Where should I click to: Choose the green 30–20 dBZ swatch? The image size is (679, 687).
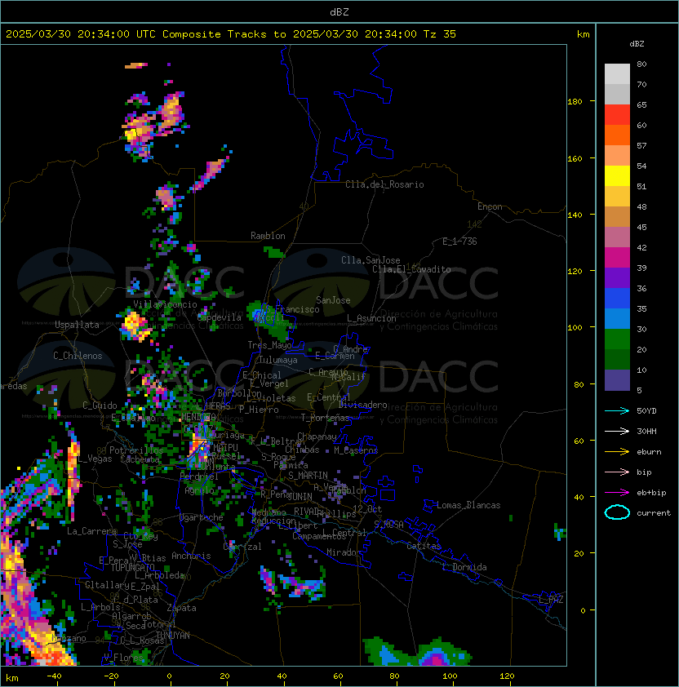click(x=617, y=339)
